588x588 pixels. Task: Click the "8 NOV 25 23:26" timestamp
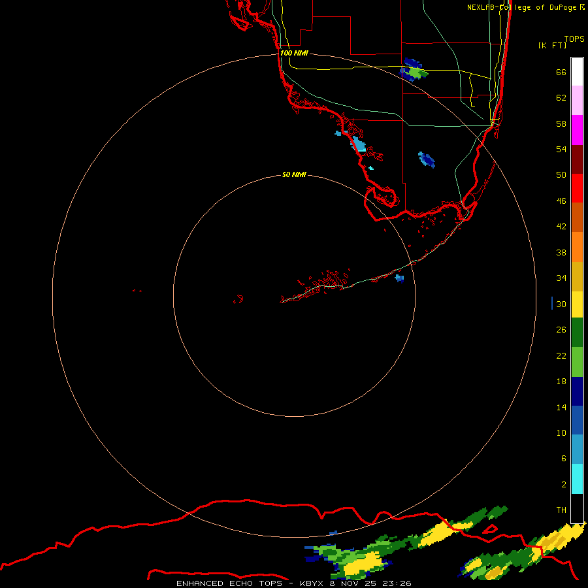pos(370,583)
